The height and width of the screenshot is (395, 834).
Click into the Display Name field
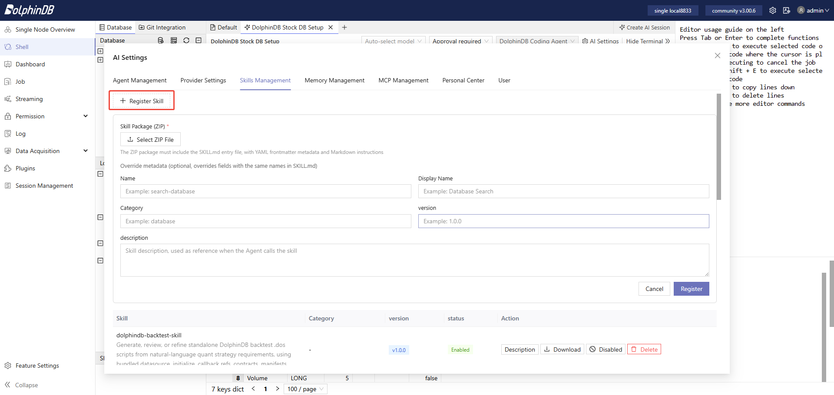[x=564, y=191]
